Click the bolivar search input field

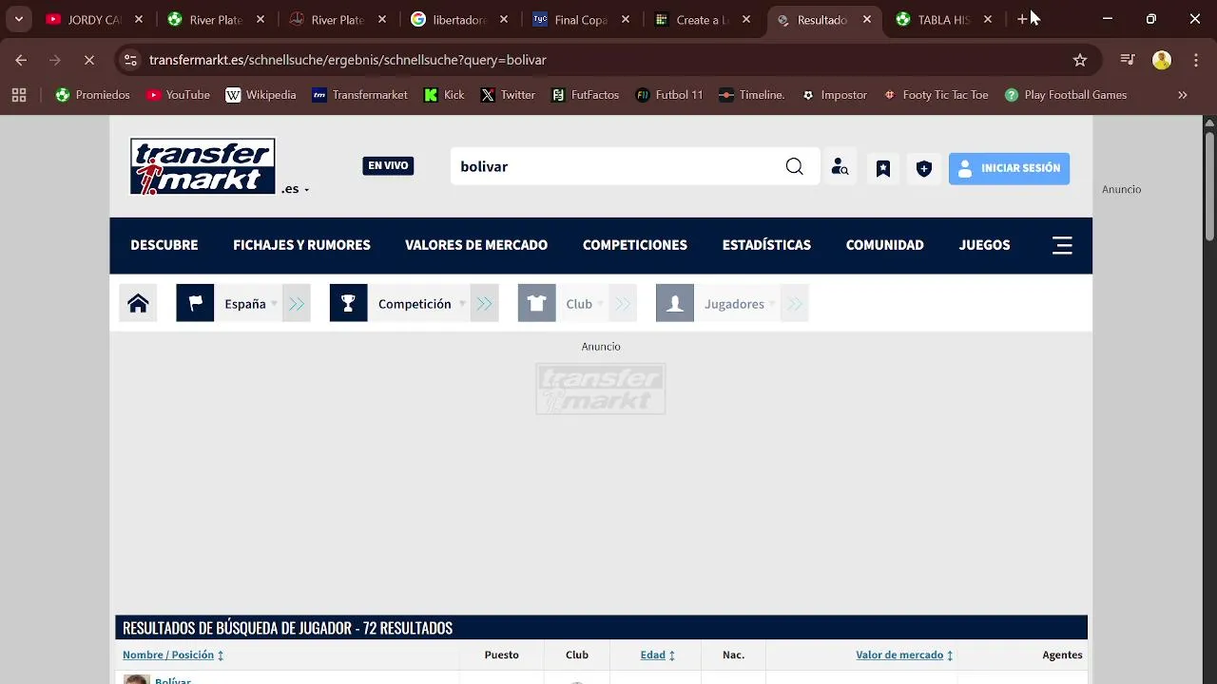pos(618,167)
